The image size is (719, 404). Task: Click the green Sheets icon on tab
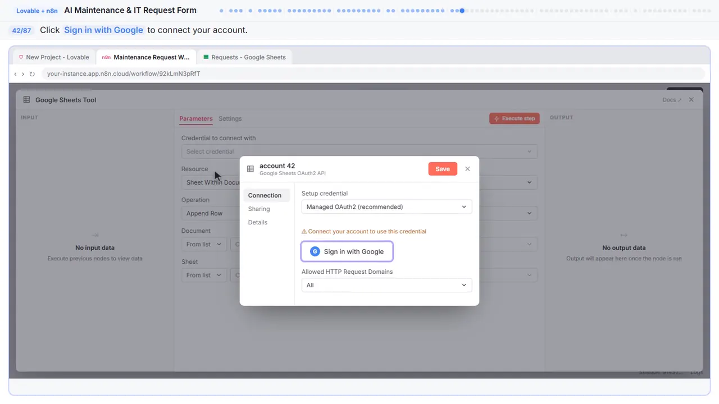coord(206,57)
